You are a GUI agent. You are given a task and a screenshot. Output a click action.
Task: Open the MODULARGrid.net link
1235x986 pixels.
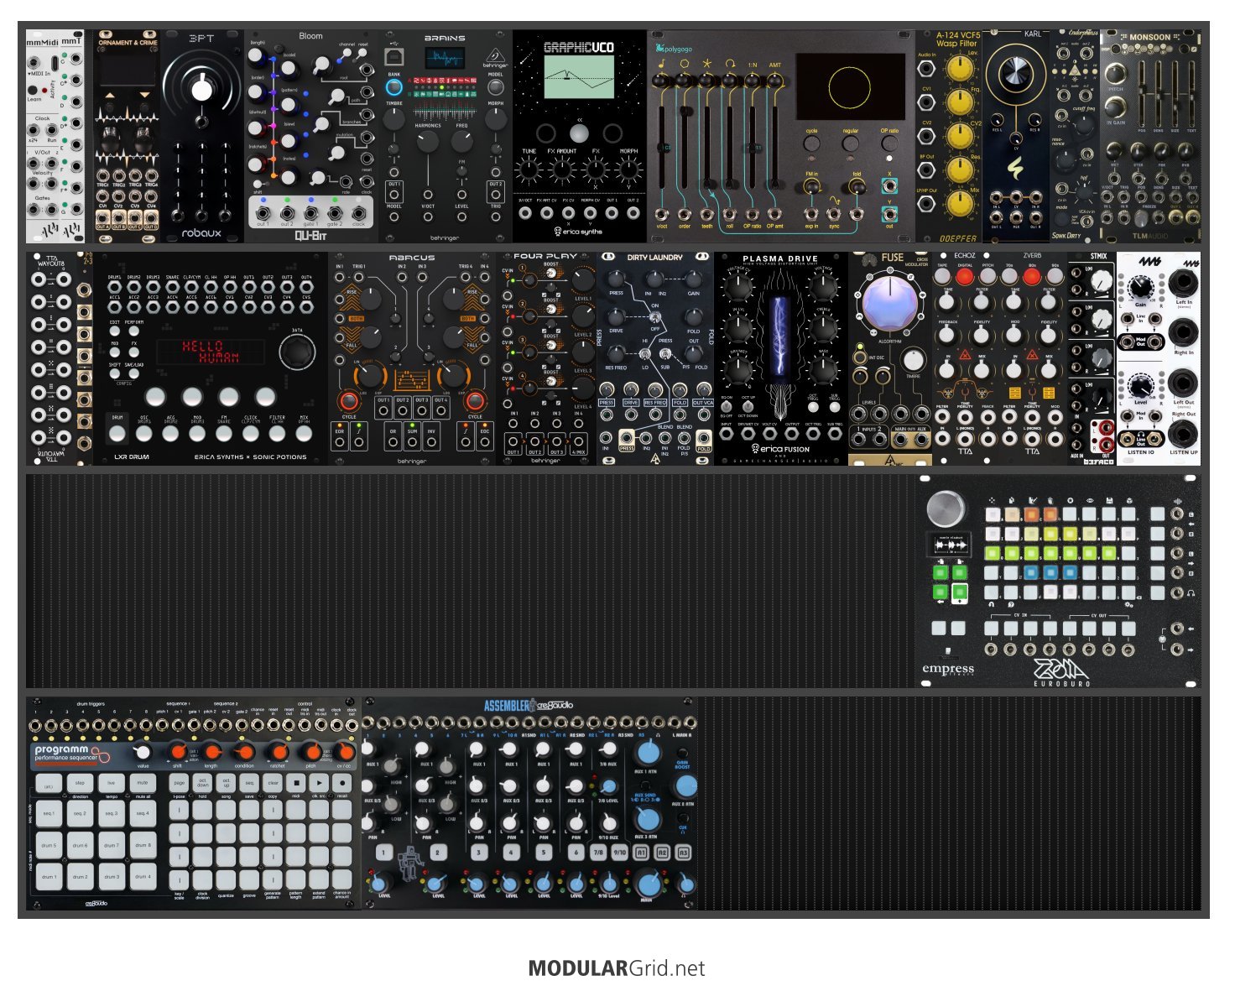[x=617, y=968]
